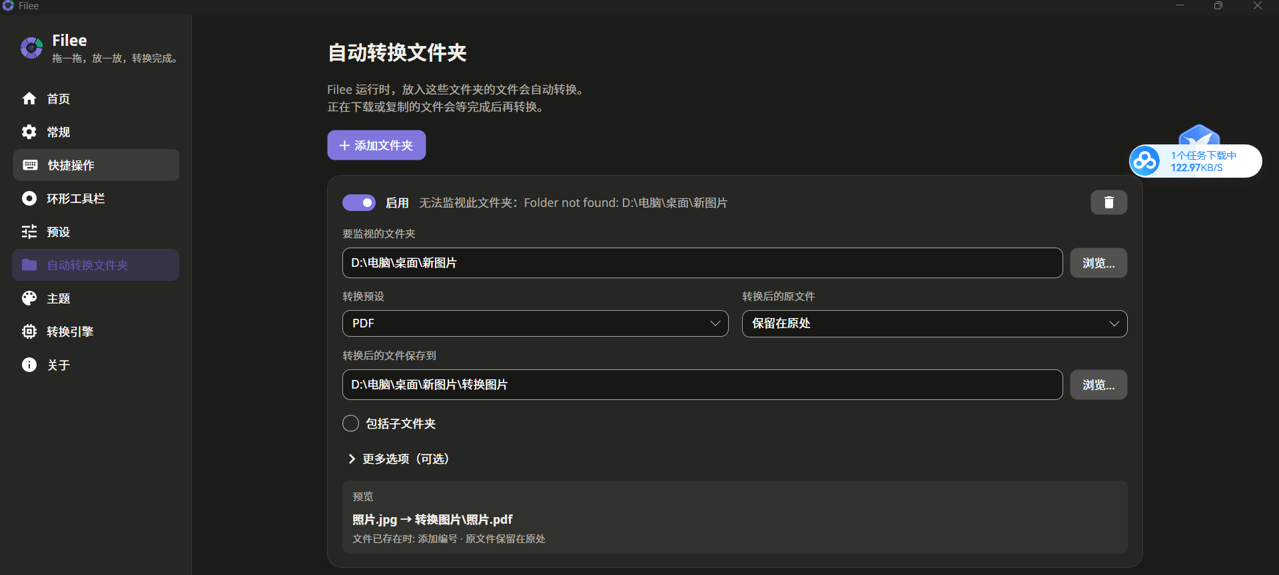Click the folder icon beside 自动转换文件夹
This screenshot has height=575, width=1279.
click(x=29, y=265)
